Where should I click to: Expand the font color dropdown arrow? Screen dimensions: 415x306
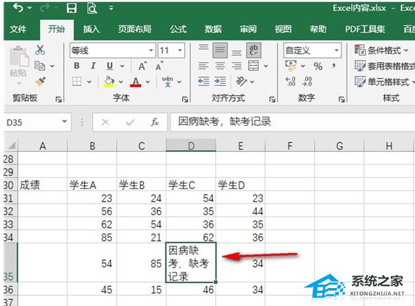(x=148, y=82)
